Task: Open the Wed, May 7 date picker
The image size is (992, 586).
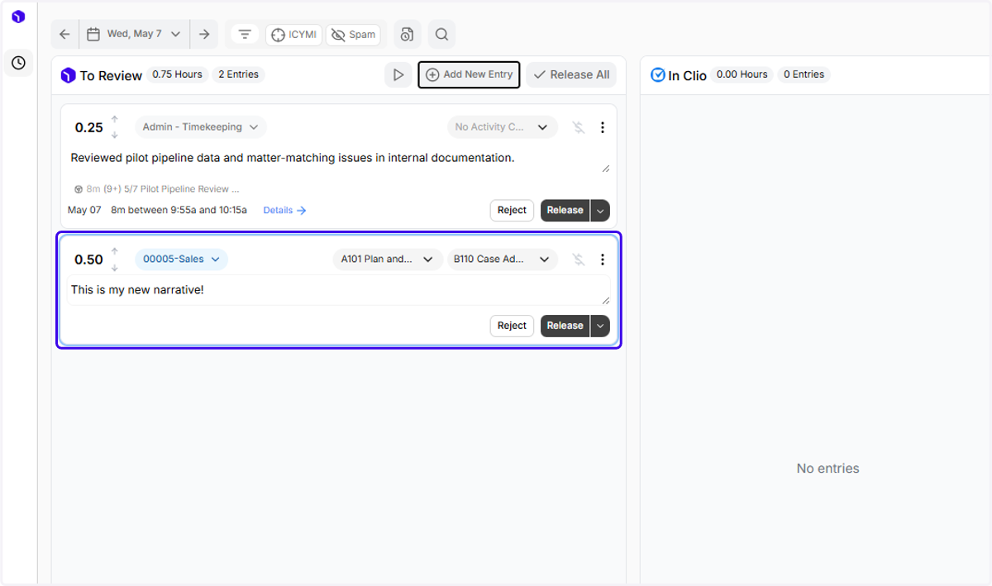Action: [x=134, y=34]
